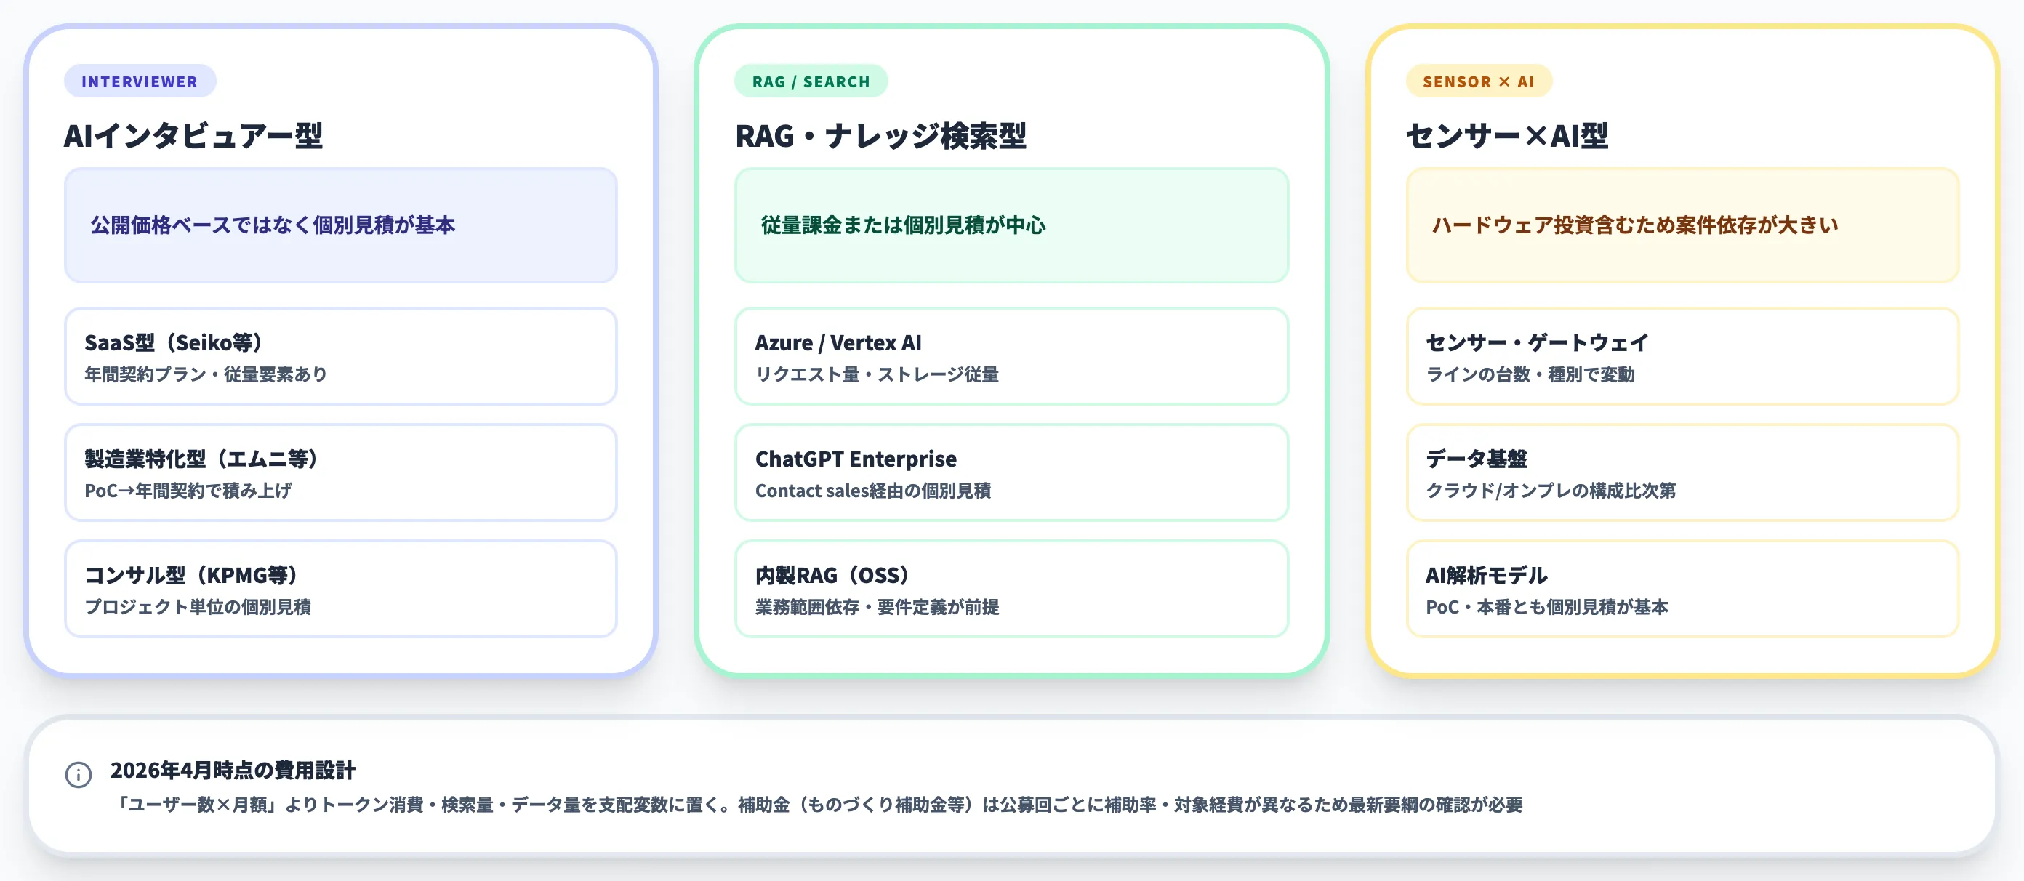Click the Azure / Vertex AI card
The width and height of the screenshot is (2024, 881).
1011,357
